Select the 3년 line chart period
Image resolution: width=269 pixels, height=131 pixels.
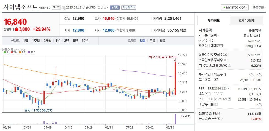[67, 41]
